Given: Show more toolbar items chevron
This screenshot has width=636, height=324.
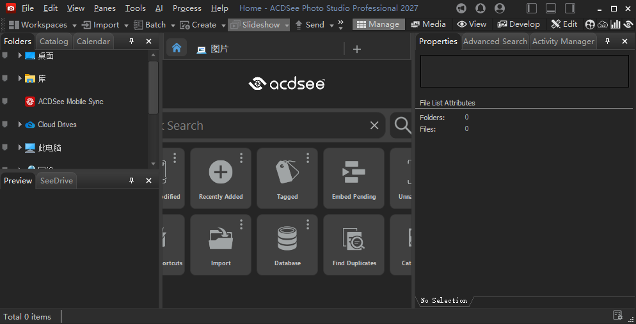Looking at the screenshot, I should click(x=340, y=25).
